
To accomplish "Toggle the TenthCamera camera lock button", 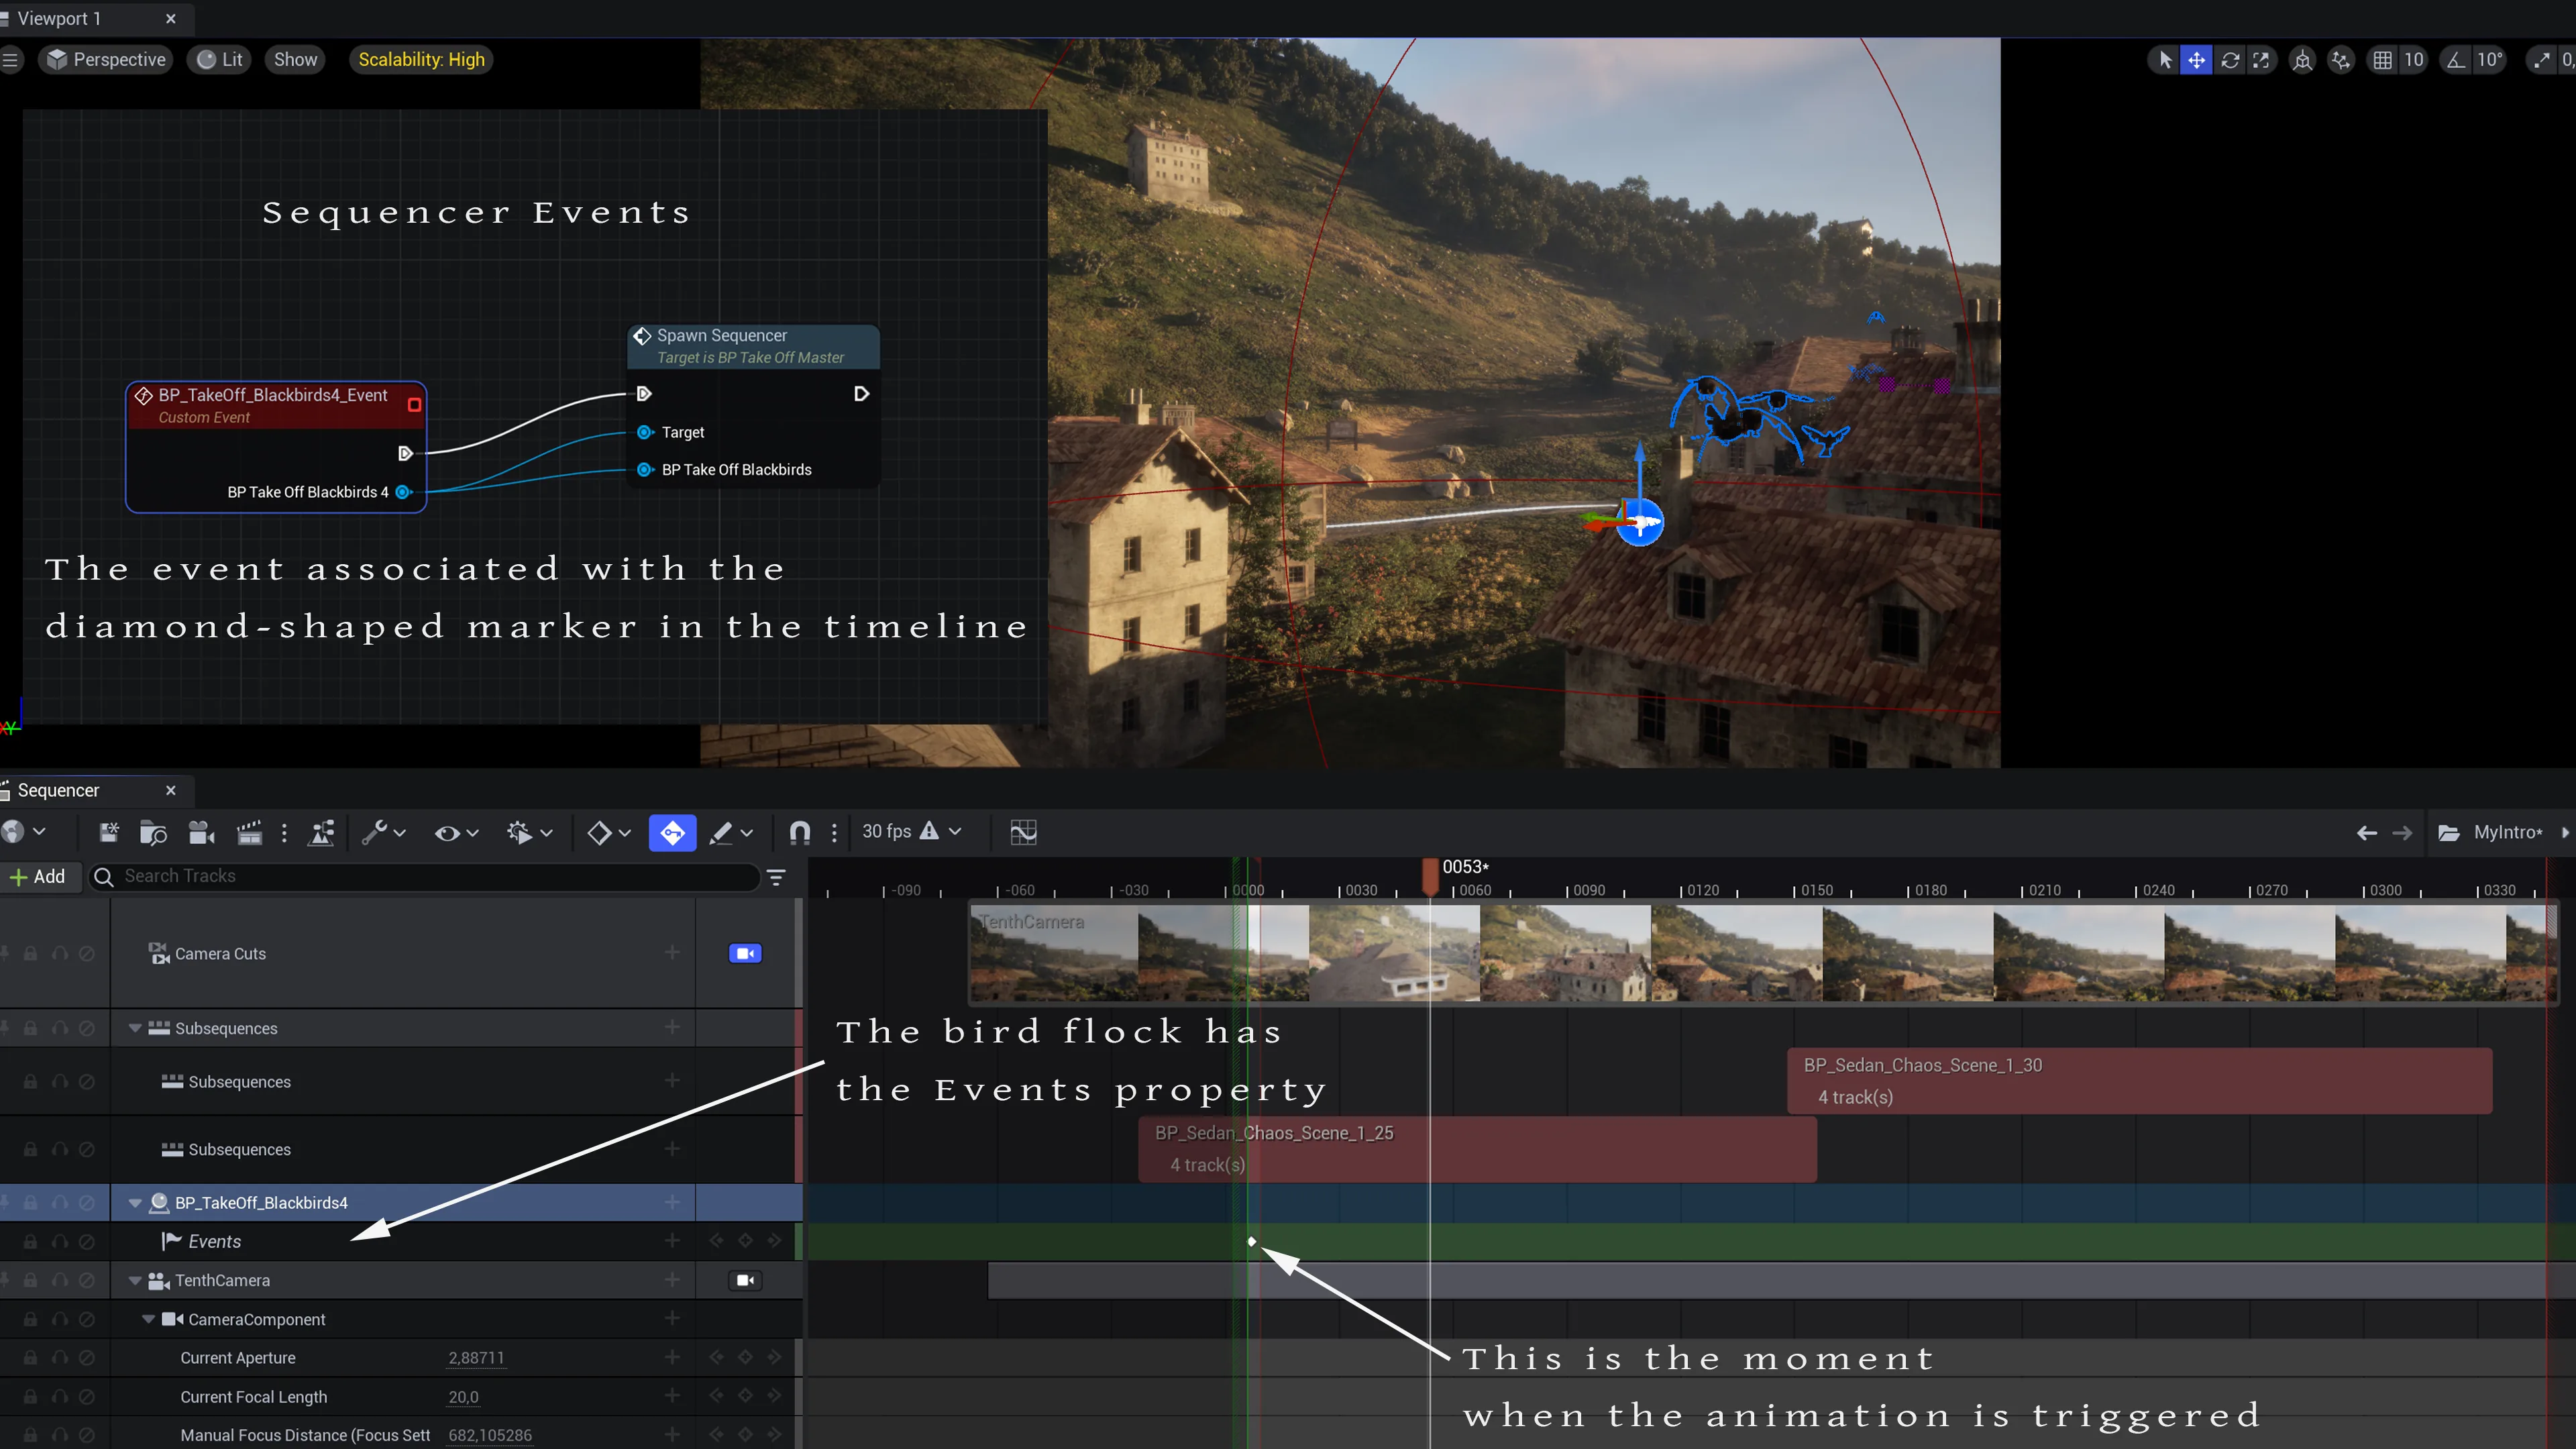I will (x=746, y=1280).
